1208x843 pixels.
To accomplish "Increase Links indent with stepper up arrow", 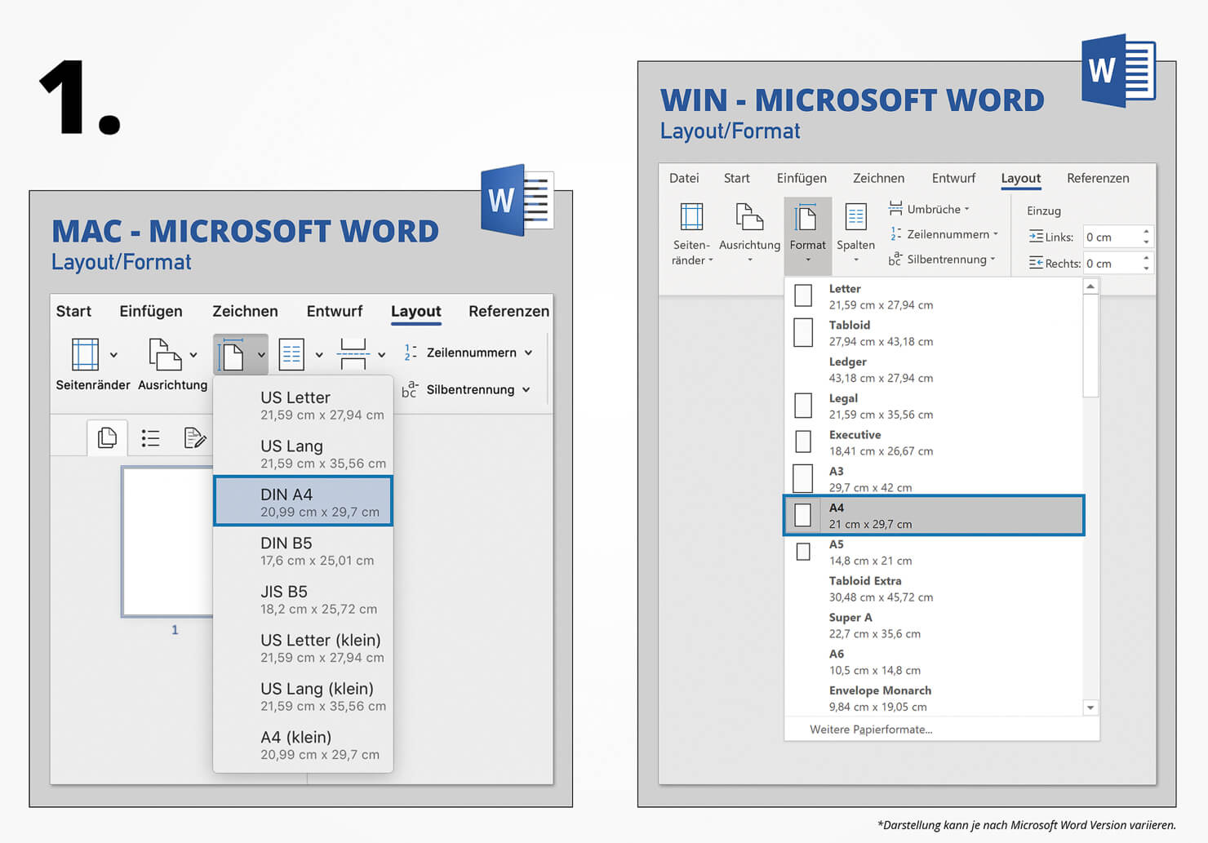I will point(1146,231).
